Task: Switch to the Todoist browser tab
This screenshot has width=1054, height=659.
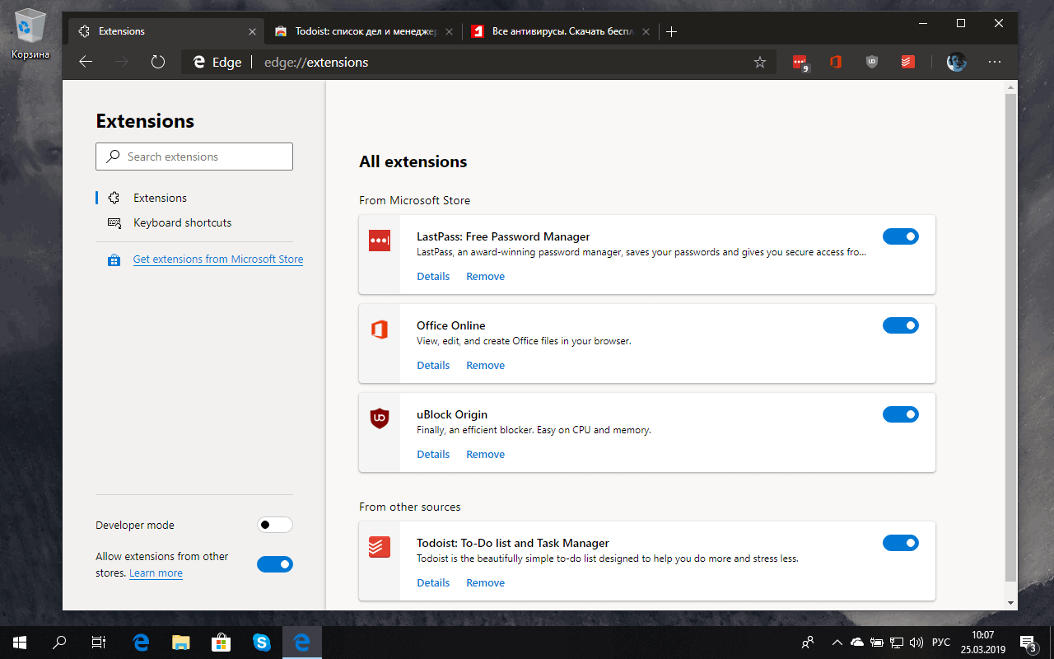Action: coord(362,31)
